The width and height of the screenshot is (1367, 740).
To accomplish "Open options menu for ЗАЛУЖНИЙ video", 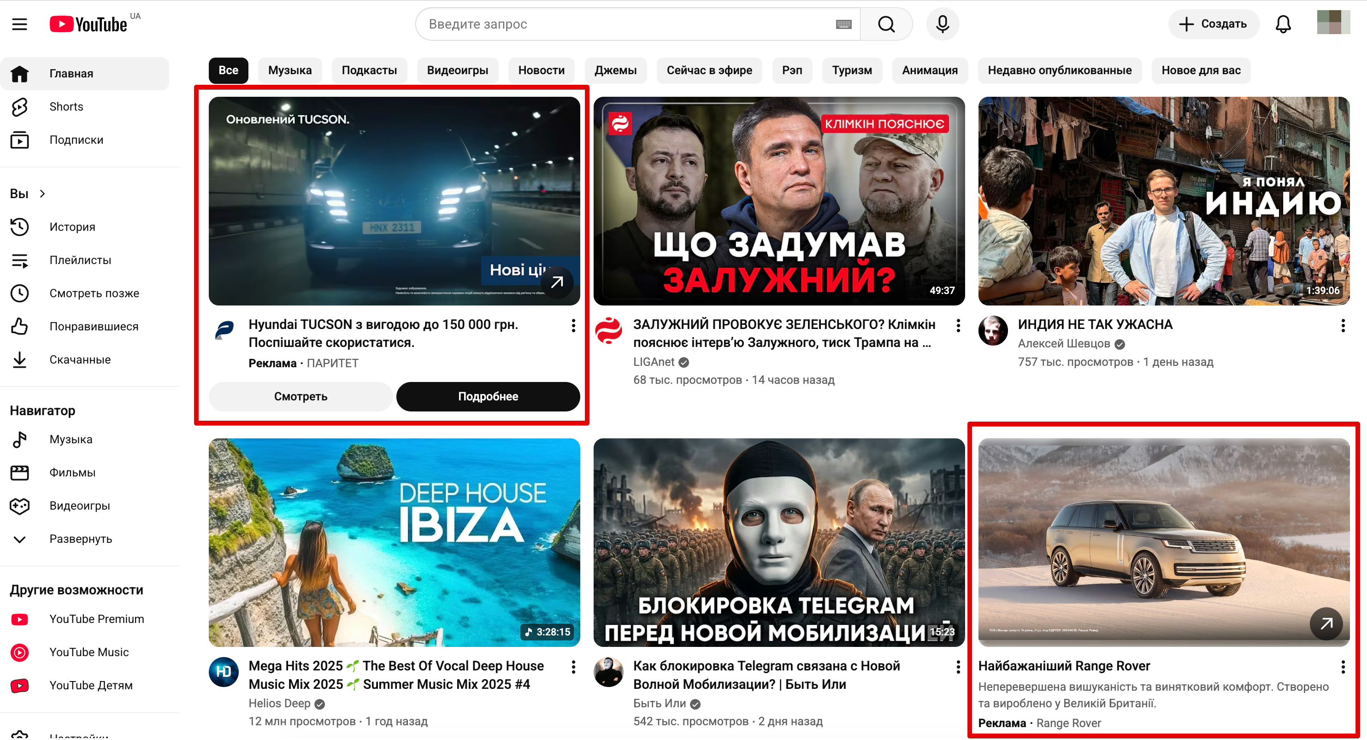I will (x=958, y=326).
